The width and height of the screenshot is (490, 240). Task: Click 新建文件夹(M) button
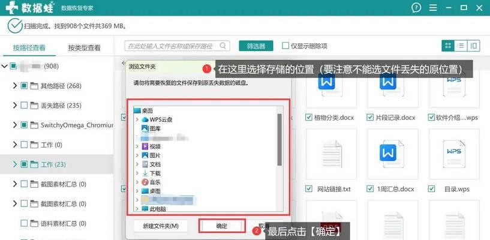click(x=161, y=226)
